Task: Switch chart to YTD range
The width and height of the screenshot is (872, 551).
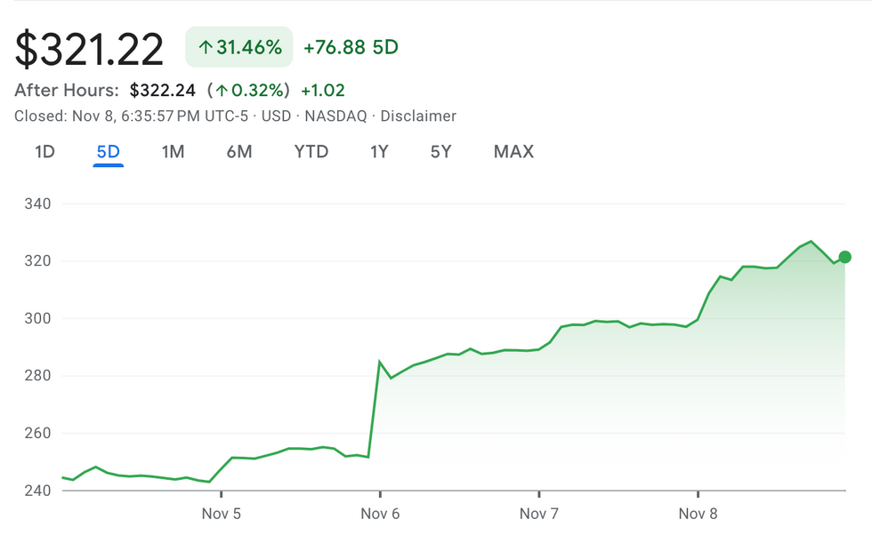Action: [x=311, y=152]
